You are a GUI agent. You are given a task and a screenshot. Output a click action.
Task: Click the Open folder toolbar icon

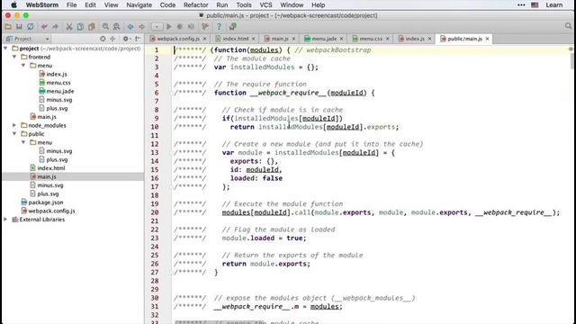[x=8, y=27]
